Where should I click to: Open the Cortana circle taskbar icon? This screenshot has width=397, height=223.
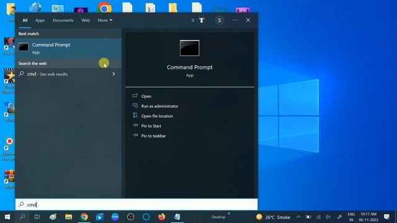point(146,217)
